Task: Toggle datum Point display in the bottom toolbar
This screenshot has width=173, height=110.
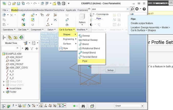Action: [x=50, y=106]
